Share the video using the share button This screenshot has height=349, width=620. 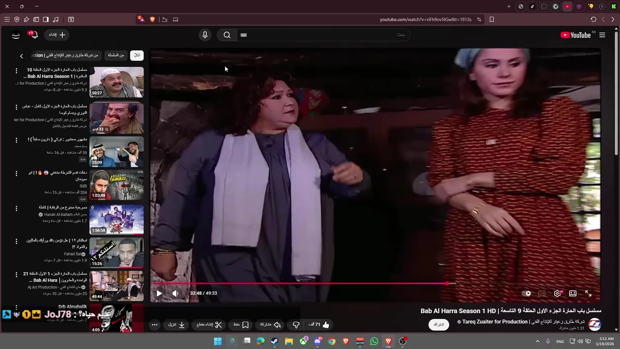[x=270, y=325]
